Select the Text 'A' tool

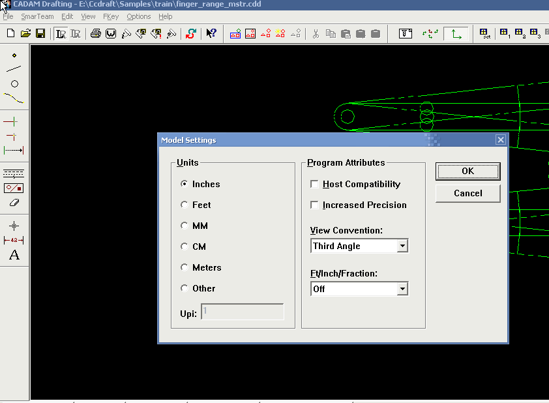14,255
